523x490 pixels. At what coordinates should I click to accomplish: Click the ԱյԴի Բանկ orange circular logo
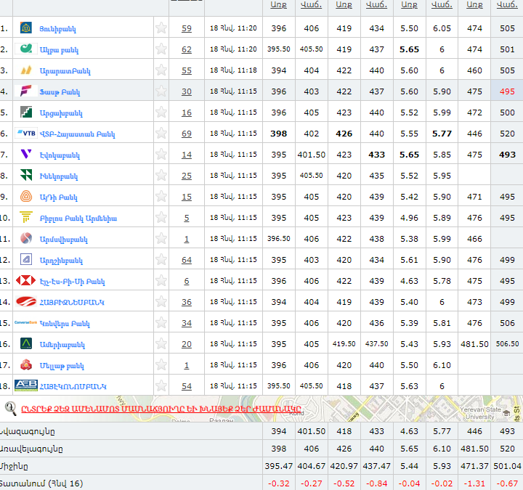[26, 196]
